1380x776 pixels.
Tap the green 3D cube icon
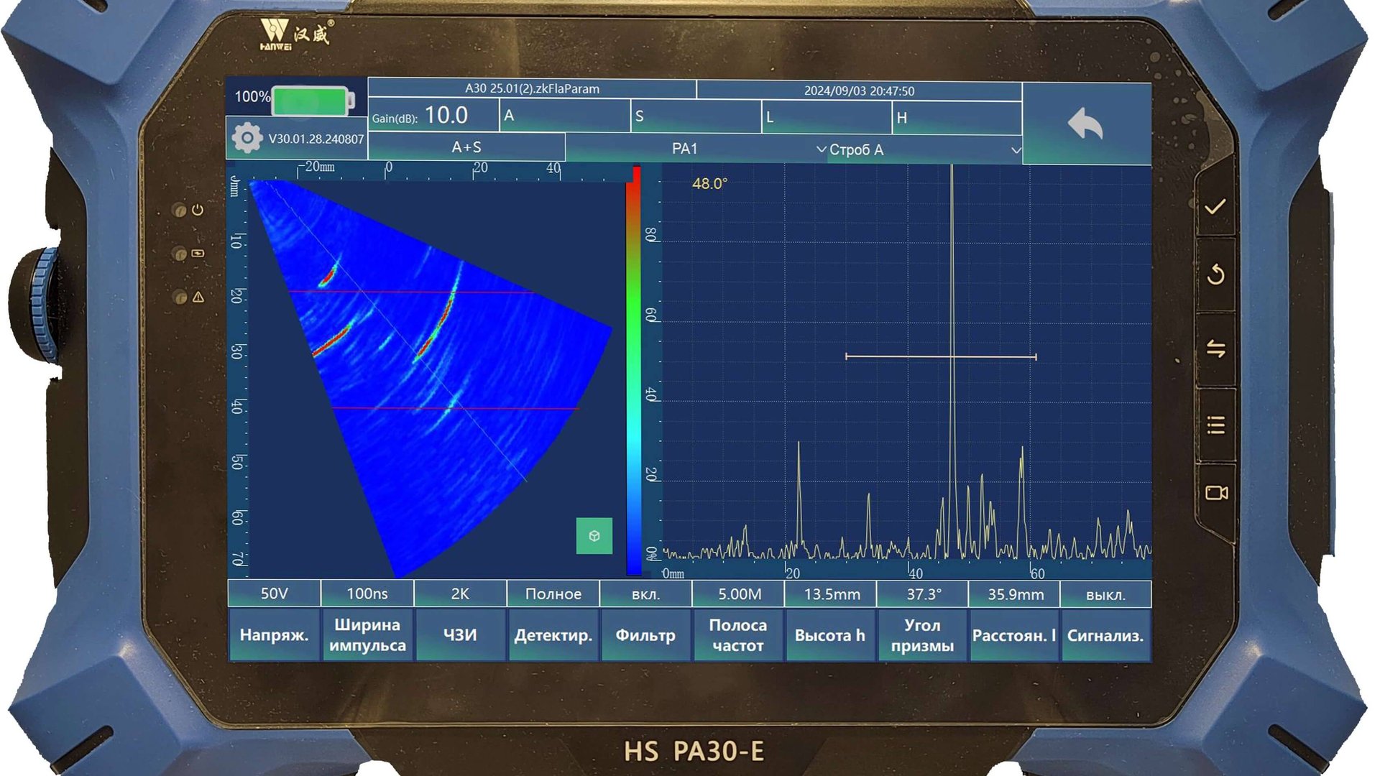coord(594,536)
